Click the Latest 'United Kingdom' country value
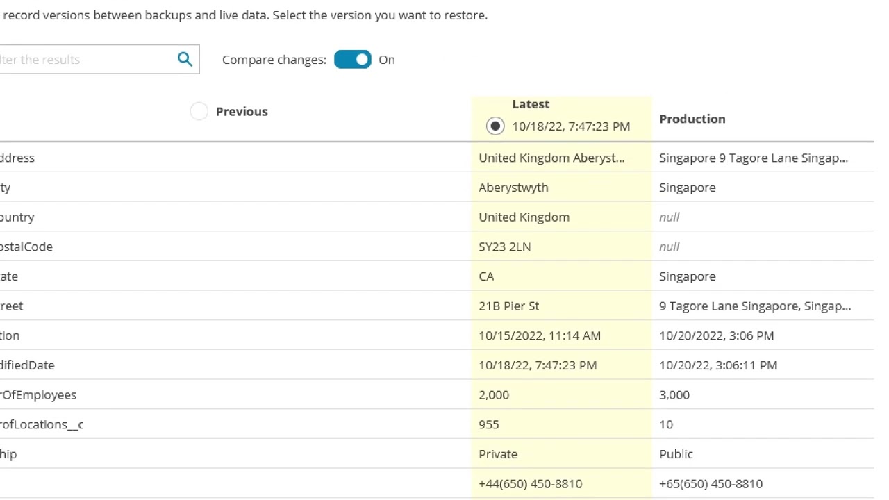 (x=524, y=217)
